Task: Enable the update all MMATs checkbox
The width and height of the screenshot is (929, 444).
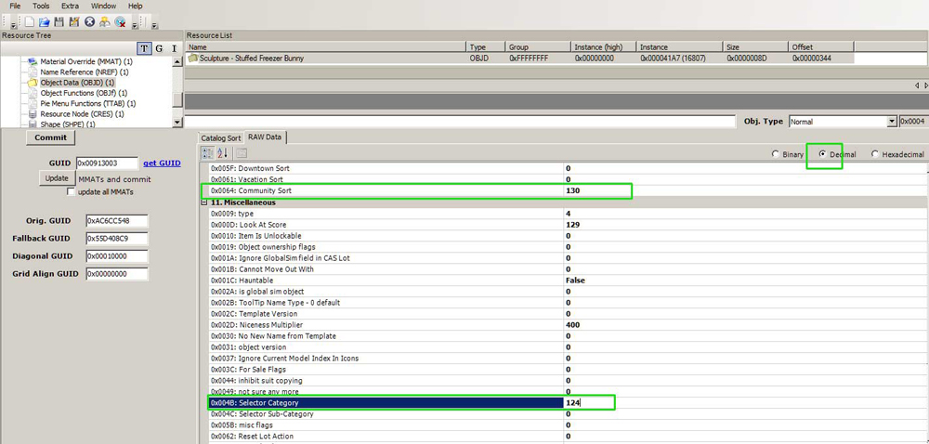Action: [x=72, y=191]
